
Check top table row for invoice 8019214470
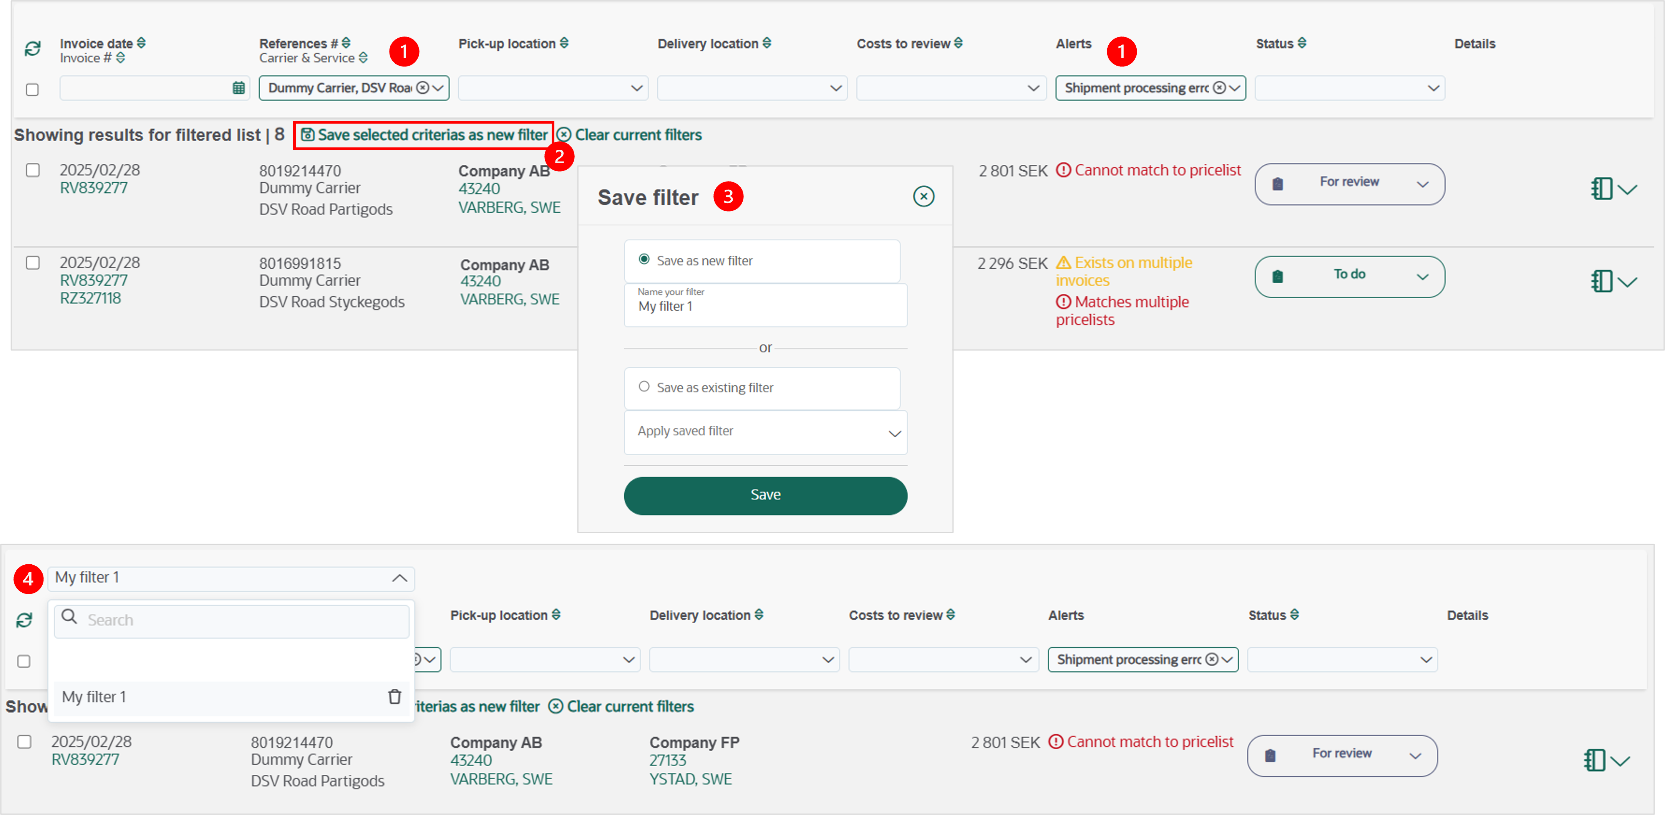(32, 170)
